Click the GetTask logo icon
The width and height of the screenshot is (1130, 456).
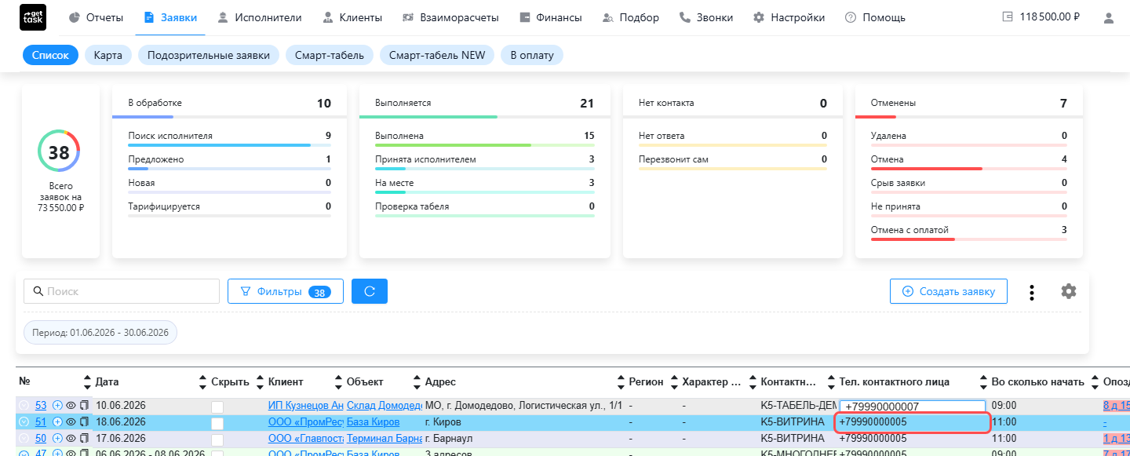coord(32,17)
